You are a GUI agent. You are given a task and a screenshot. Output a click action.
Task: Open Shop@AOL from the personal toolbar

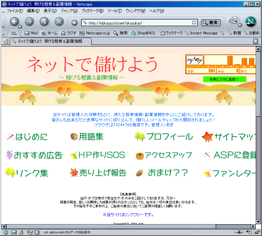(x=143, y=33)
